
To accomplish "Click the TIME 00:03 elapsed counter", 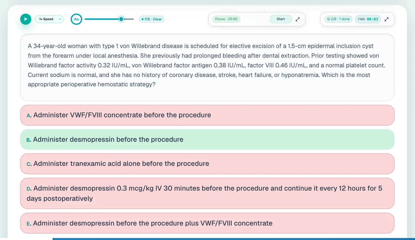I will [368, 19].
